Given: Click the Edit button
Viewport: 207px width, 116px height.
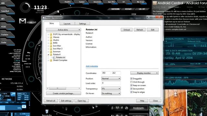Looking at the screenshot, I should point(153,30).
